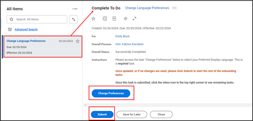Export the task to Excel via spreadsheet icon
This screenshot has width=253, height=121.
pyautogui.click(x=104, y=19)
